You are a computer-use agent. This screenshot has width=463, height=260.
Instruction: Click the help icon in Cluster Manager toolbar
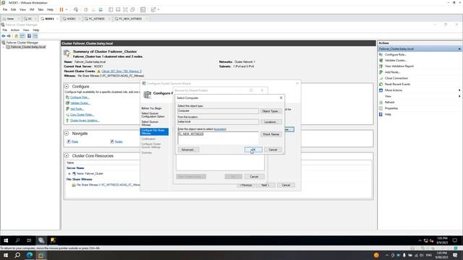click(29, 36)
